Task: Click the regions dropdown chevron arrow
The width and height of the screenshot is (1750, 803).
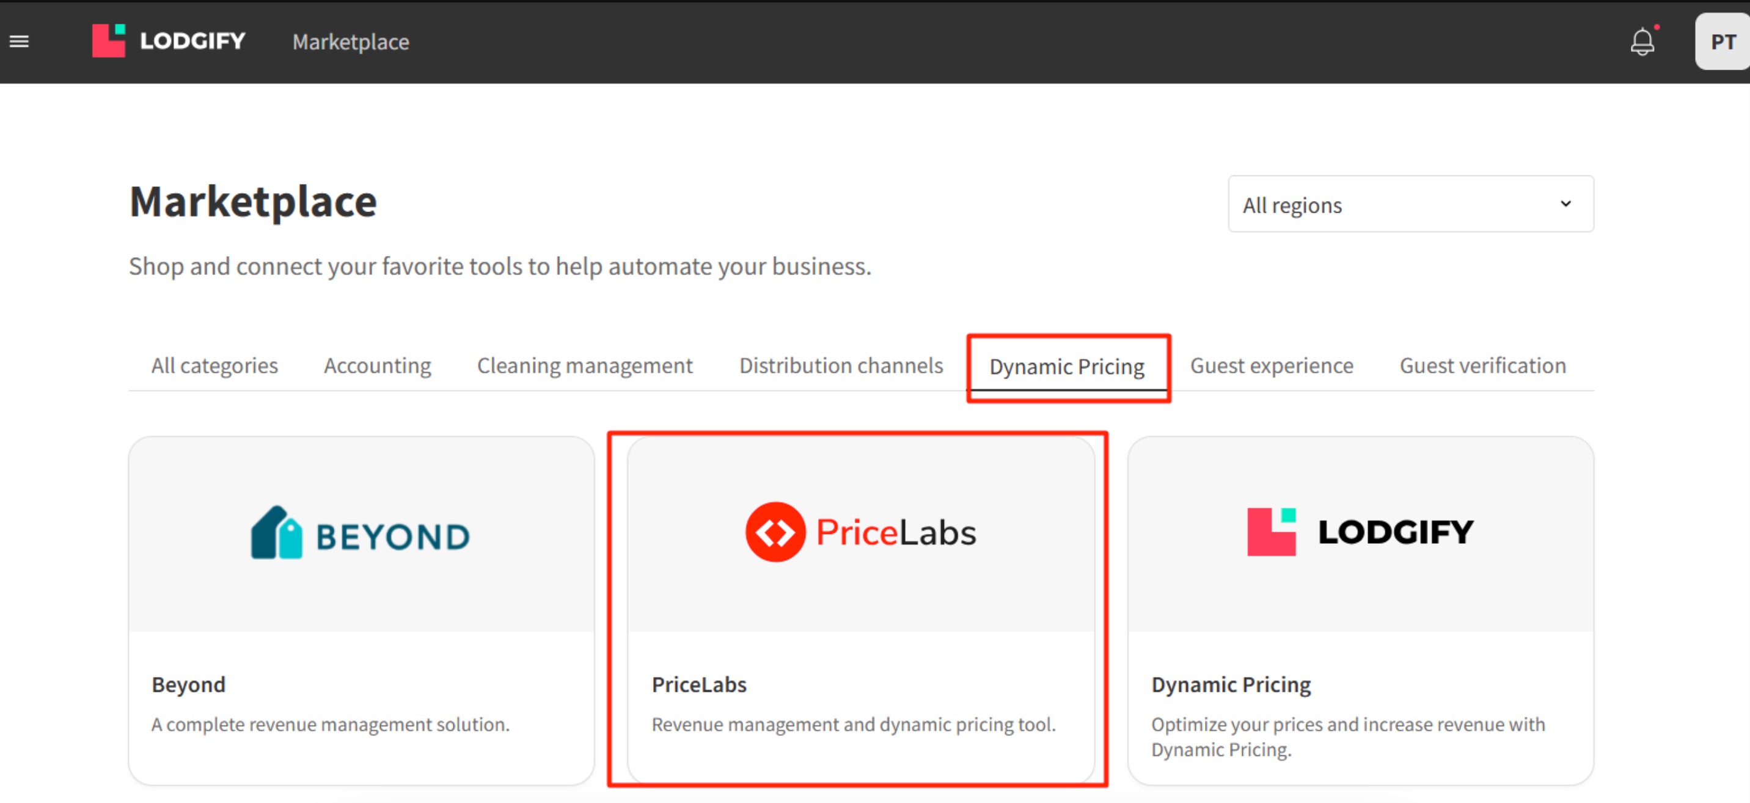Action: pyautogui.click(x=1565, y=204)
